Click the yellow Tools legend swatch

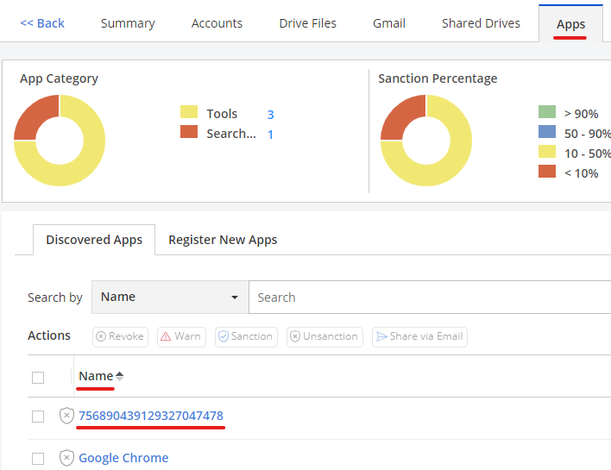[x=189, y=113]
